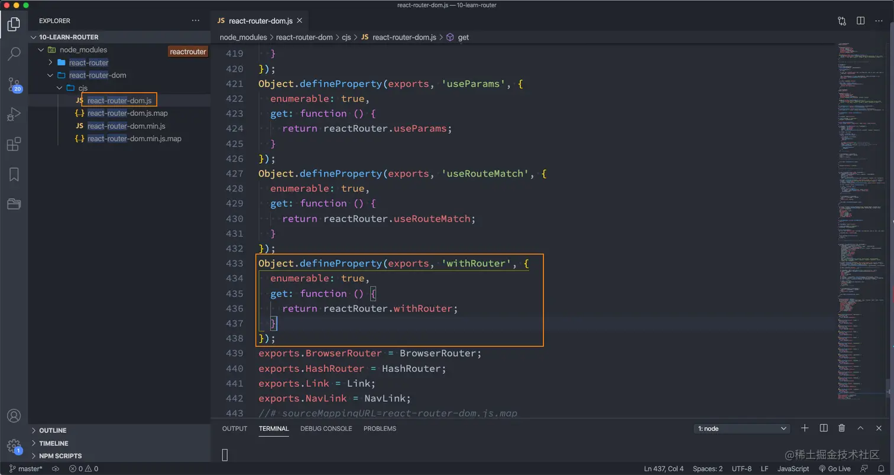Collapse the react-router-dom folder
Image resolution: width=894 pixels, height=475 pixels.
click(97, 75)
